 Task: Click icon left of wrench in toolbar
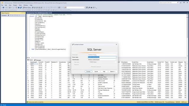tap(87, 8)
